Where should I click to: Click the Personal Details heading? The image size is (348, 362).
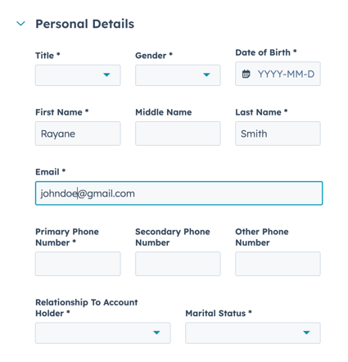pyautogui.click(x=85, y=24)
